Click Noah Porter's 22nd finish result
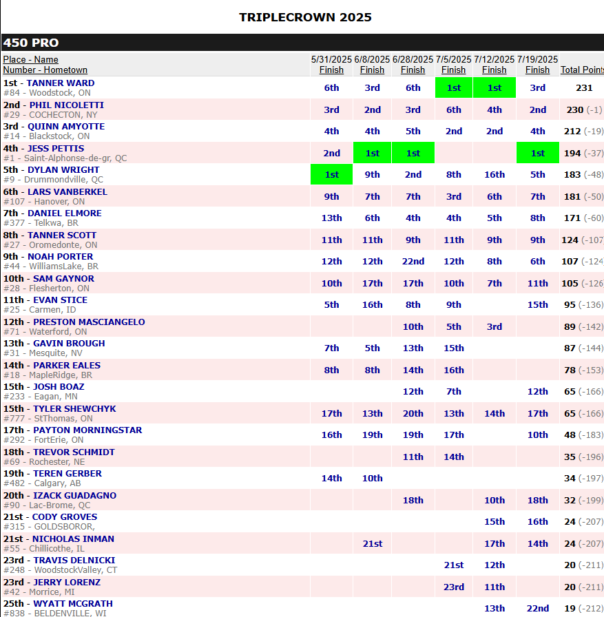This screenshot has width=604, height=617. click(x=413, y=262)
